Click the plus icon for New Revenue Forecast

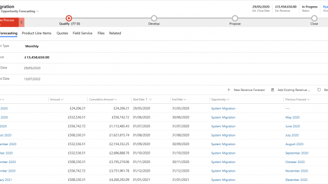(x=229, y=90)
